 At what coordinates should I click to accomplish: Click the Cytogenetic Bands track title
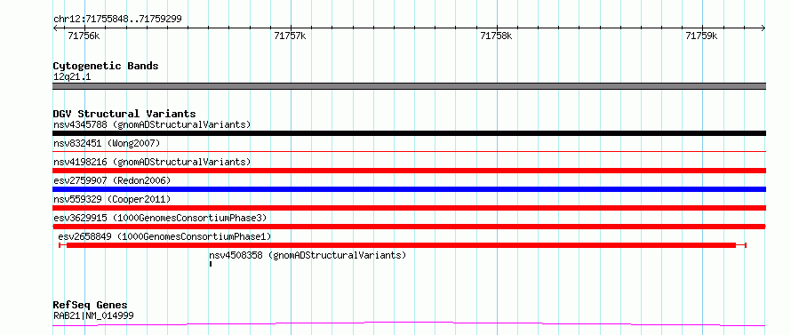[x=106, y=66]
